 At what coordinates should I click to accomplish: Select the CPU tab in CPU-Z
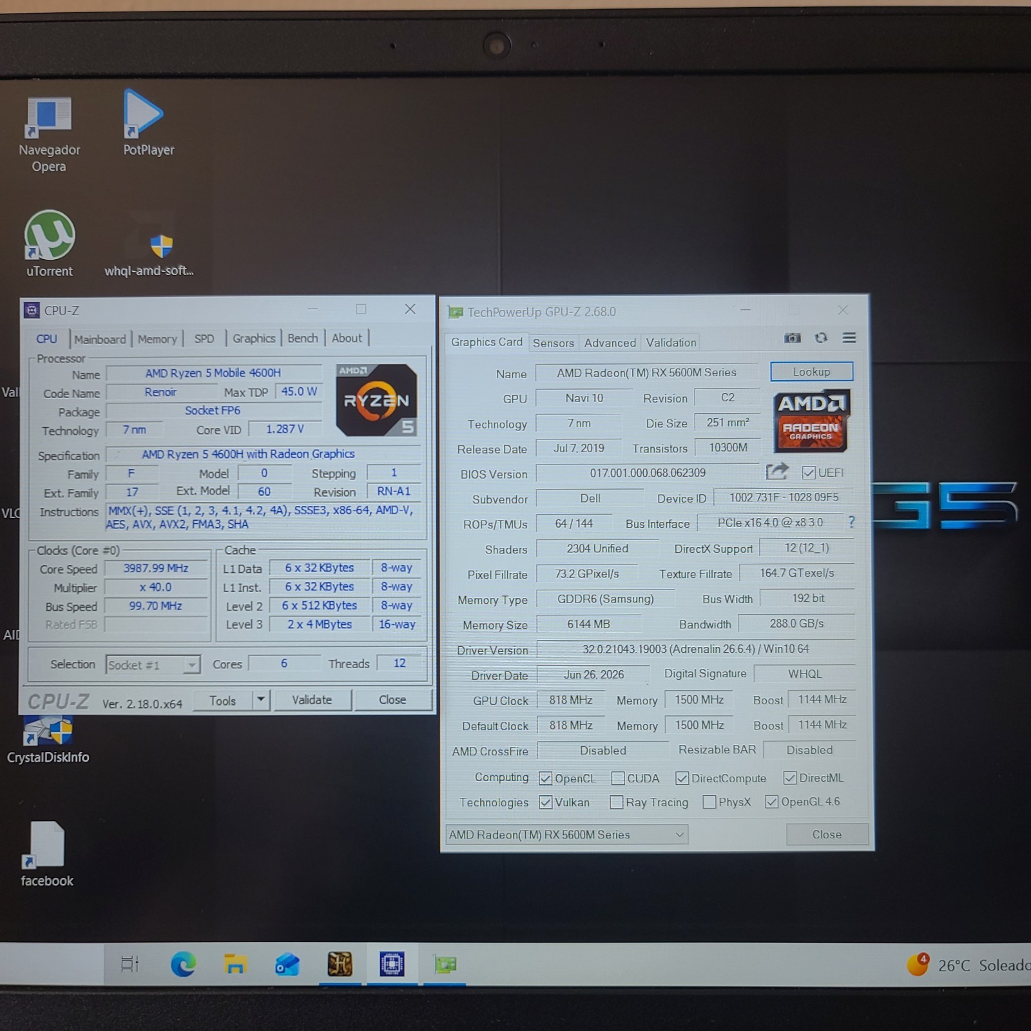point(46,339)
